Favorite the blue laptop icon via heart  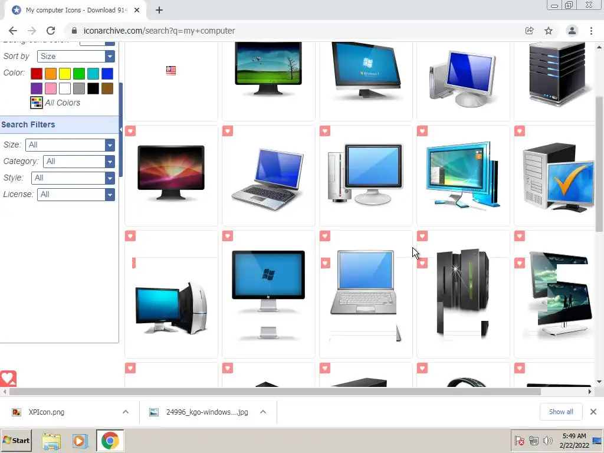[228, 131]
